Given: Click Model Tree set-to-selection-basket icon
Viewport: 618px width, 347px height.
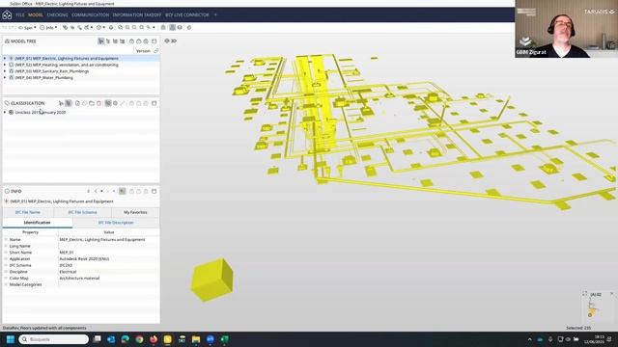Looking at the screenshot, I should pyautogui.click(x=131, y=40).
